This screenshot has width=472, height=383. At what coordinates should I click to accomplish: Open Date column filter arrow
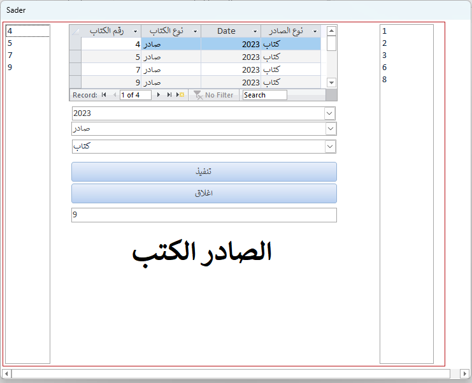[x=255, y=31]
